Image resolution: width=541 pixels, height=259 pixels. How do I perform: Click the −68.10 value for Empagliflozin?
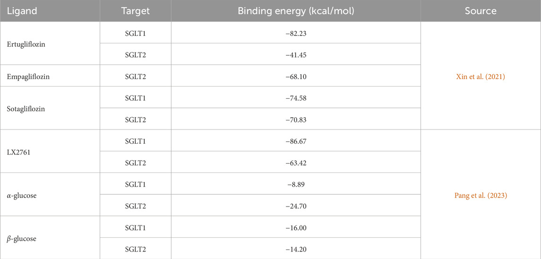[x=296, y=77]
